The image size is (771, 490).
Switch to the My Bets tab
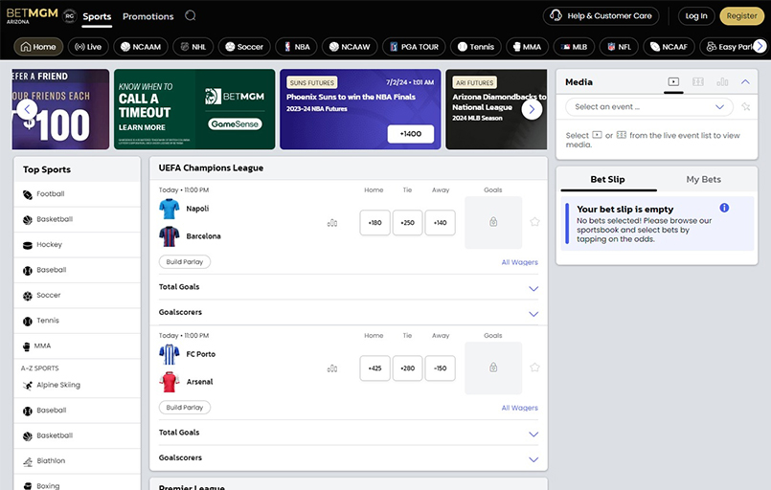point(703,179)
